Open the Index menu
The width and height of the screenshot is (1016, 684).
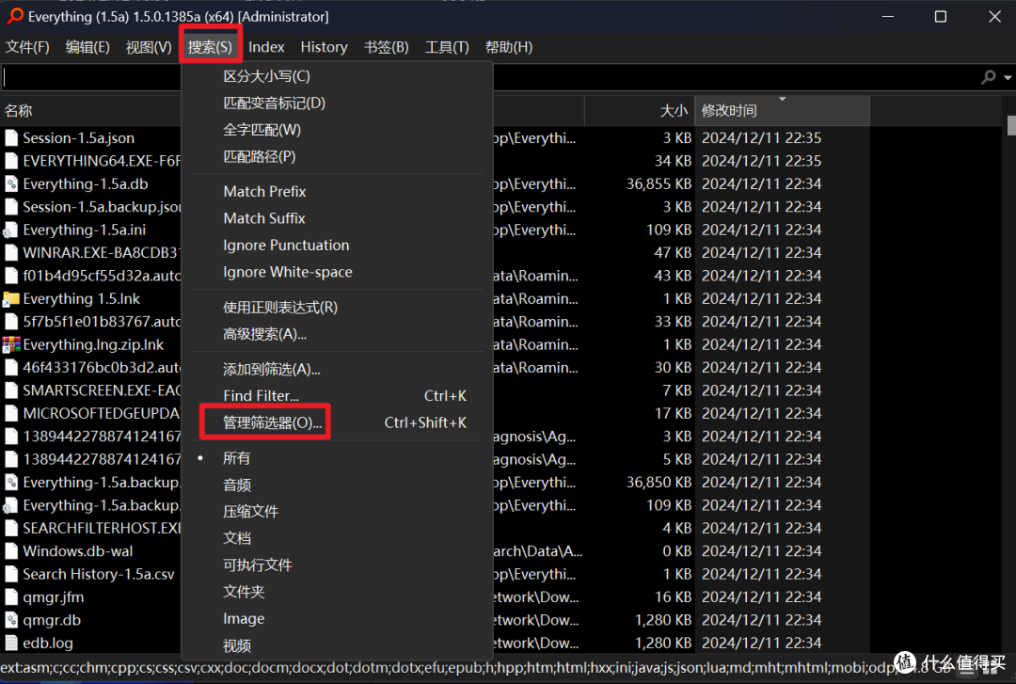pyautogui.click(x=266, y=47)
